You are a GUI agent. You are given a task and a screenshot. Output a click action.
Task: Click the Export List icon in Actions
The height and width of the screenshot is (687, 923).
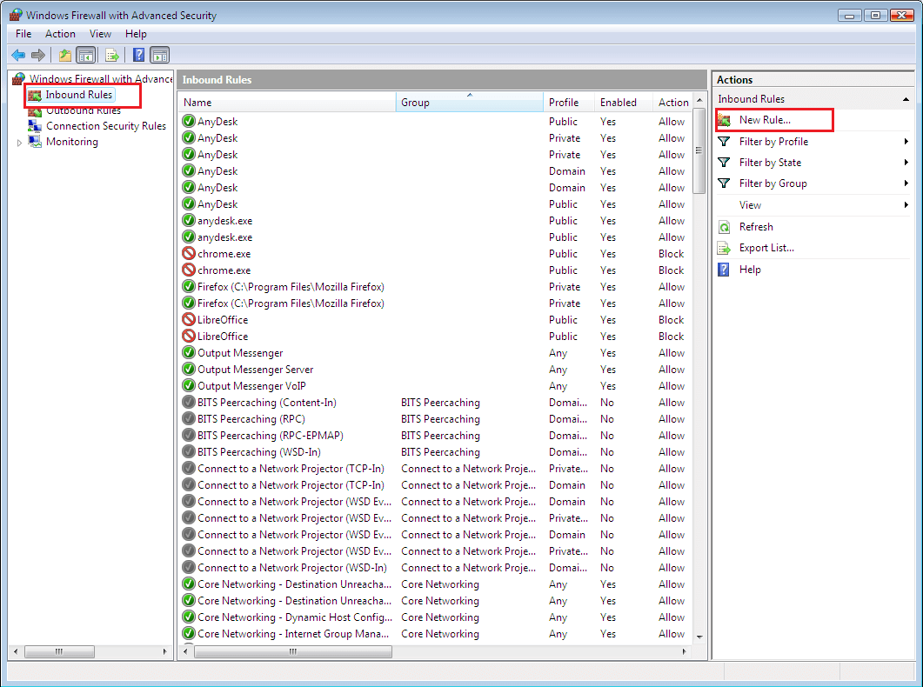(724, 248)
